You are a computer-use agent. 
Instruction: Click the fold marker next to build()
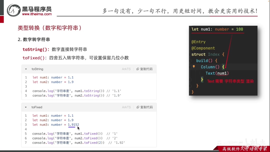click(190, 61)
